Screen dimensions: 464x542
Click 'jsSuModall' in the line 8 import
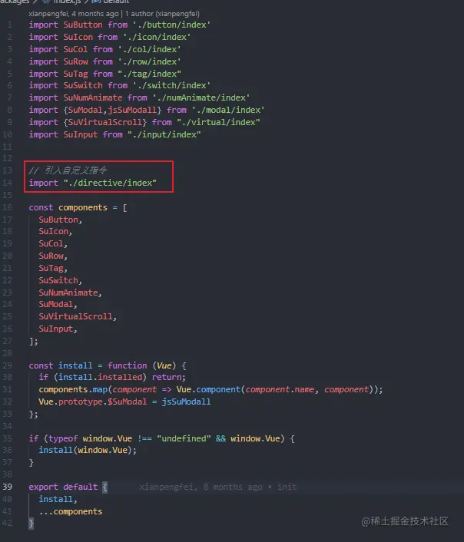(x=132, y=110)
